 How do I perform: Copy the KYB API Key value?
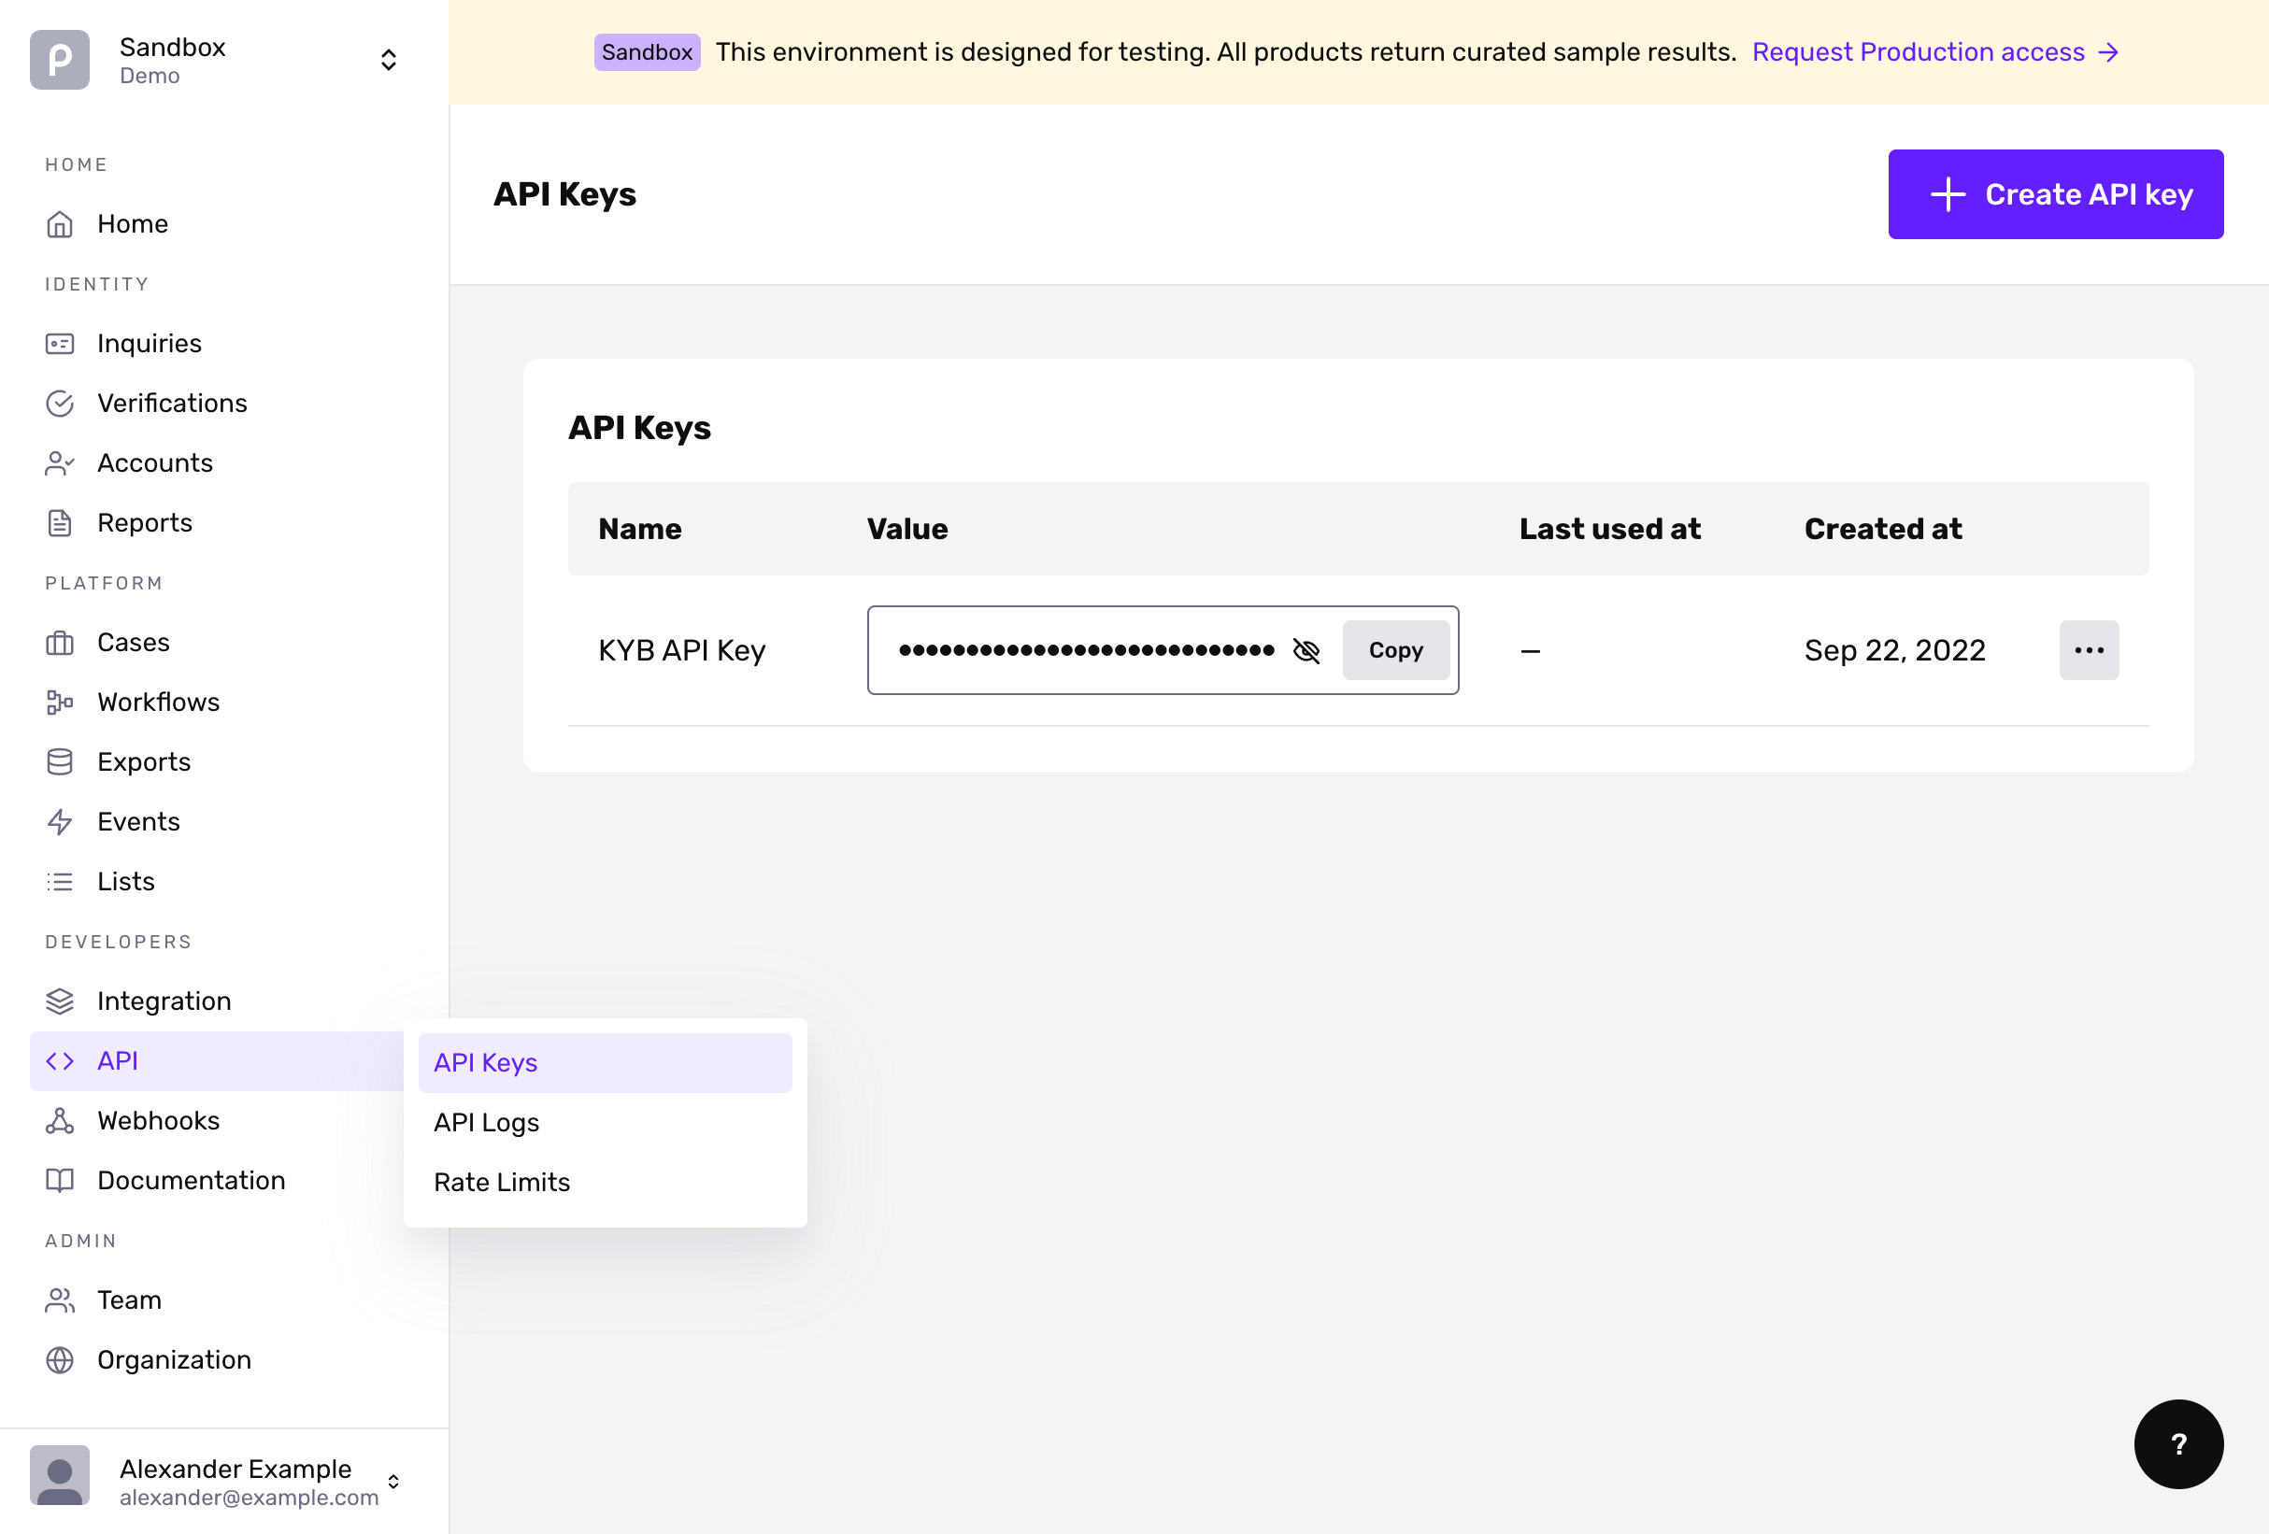click(1395, 650)
